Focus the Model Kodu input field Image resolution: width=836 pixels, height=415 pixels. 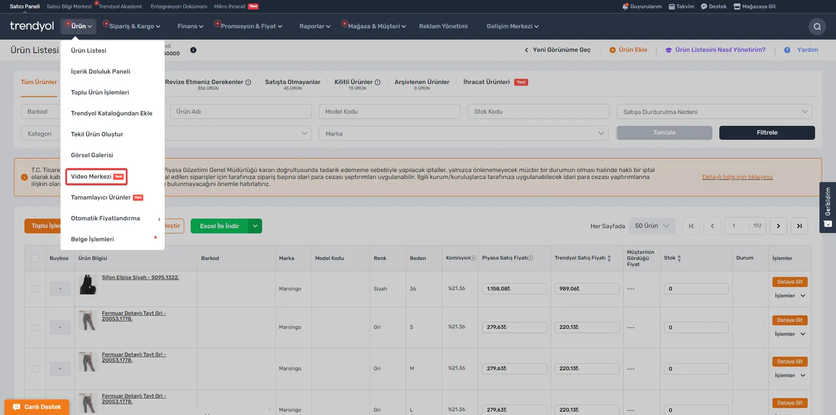click(x=390, y=111)
